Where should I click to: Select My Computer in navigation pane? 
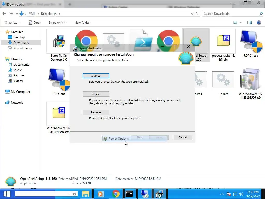pyautogui.click(x=20, y=92)
